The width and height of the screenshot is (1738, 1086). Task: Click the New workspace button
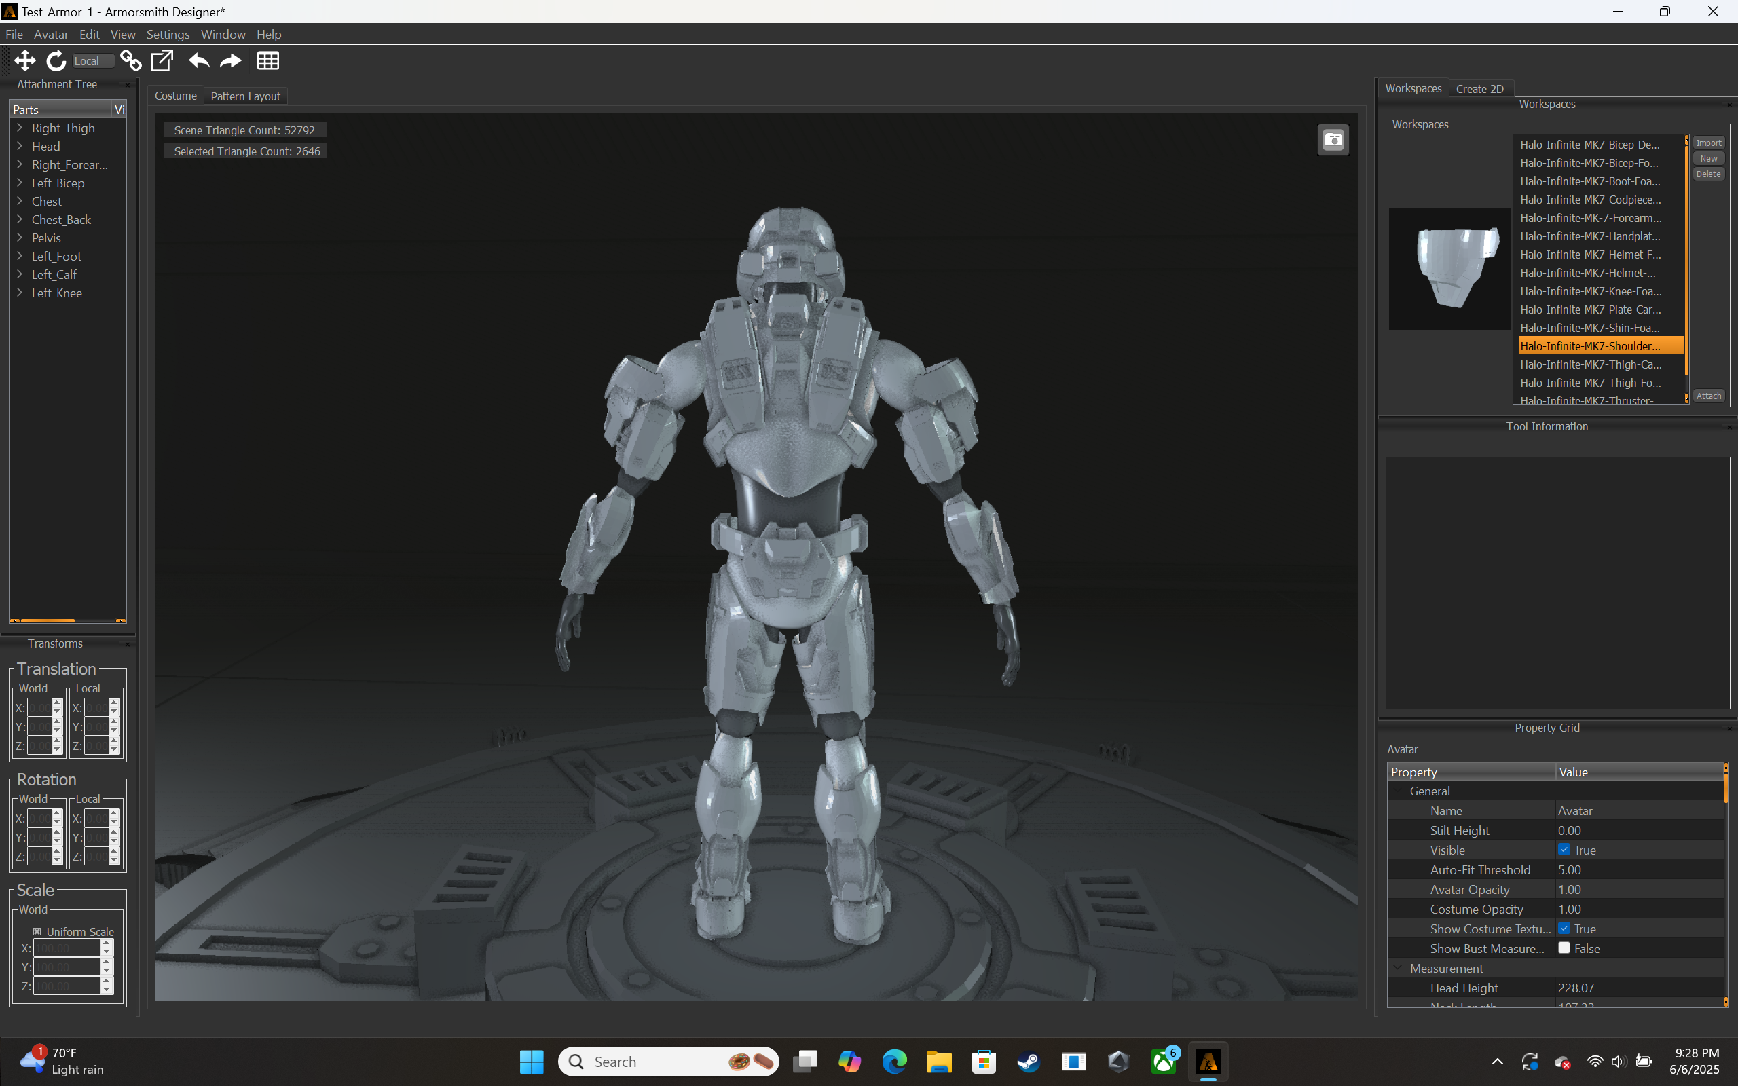point(1709,159)
